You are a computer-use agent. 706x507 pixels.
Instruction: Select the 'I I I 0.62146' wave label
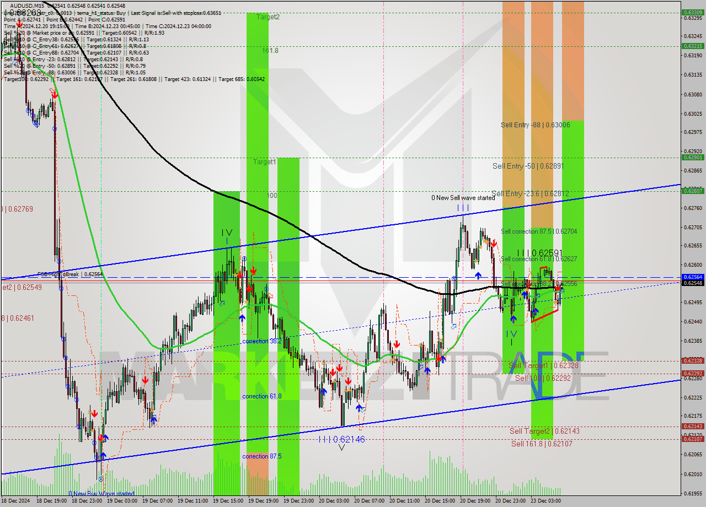click(x=341, y=439)
